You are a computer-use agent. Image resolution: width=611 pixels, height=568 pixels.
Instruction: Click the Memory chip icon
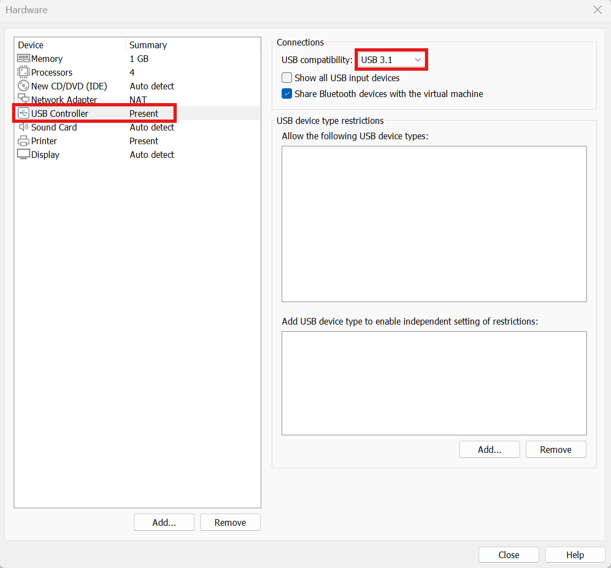24,59
